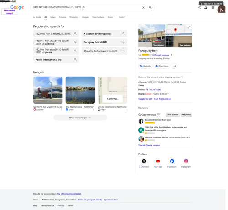Open the accessibility links box under logo
The height and width of the screenshot is (210, 228).
[x=10, y=12]
